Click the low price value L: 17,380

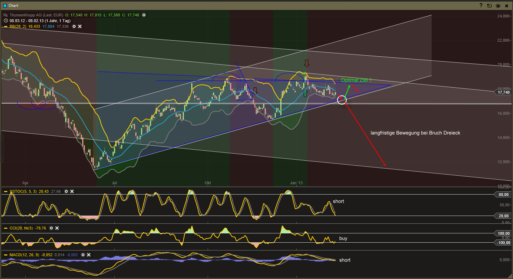113,15
